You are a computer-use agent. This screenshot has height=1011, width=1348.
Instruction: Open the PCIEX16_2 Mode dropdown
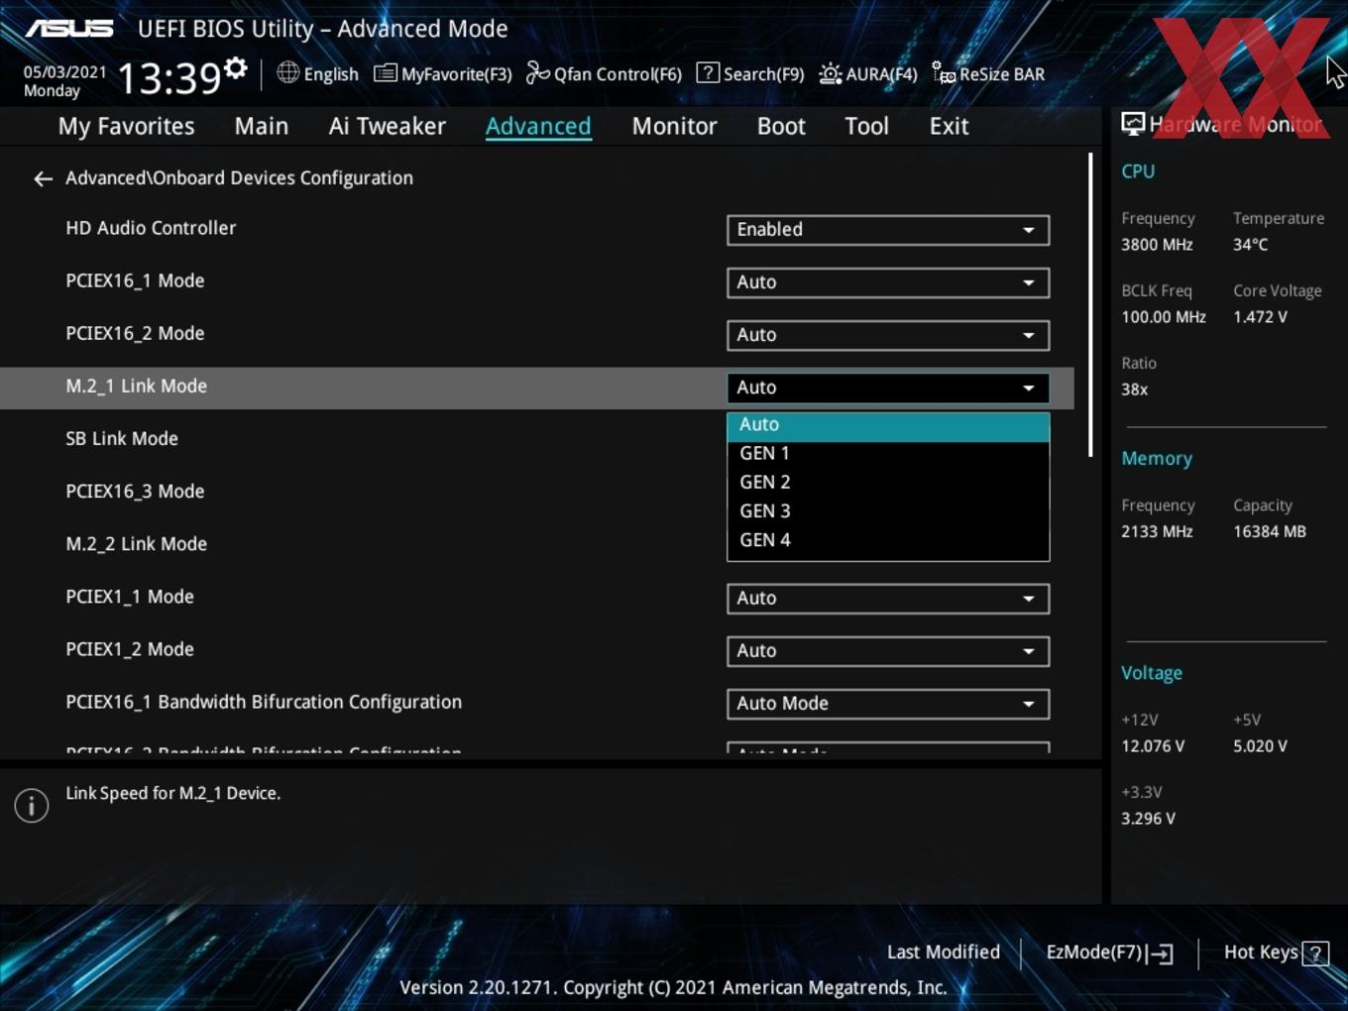(888, 335)
